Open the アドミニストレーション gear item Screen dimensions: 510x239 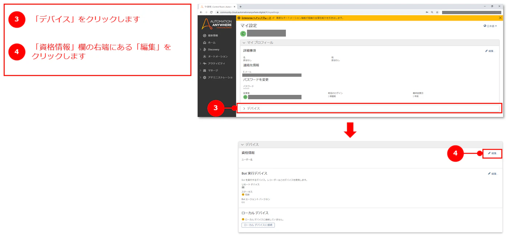coord(205,77)
